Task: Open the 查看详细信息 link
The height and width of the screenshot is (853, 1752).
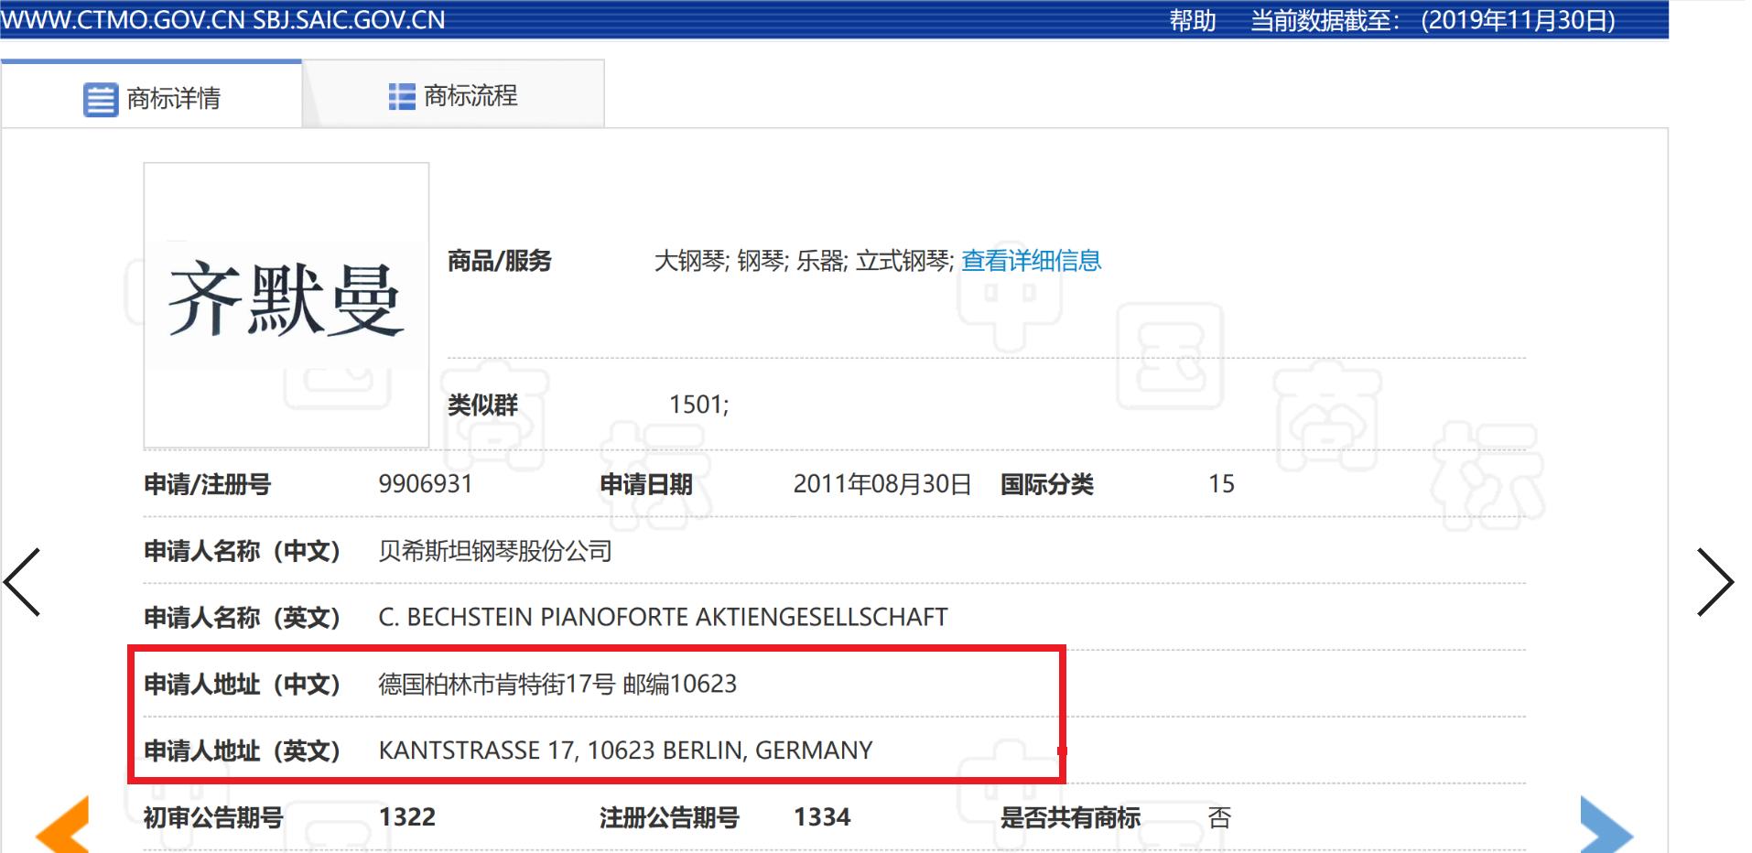Action: [x=1031, y=261]
